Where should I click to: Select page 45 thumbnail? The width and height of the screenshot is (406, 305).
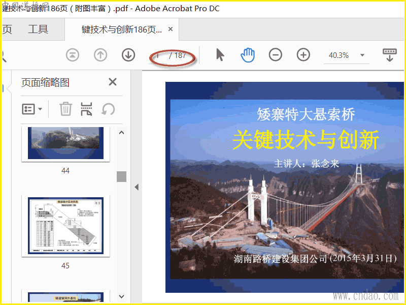tap(65, 226)
